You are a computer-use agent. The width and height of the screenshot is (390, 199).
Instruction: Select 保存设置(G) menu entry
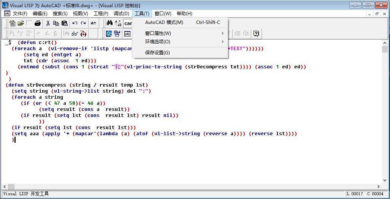pos(180,53)
